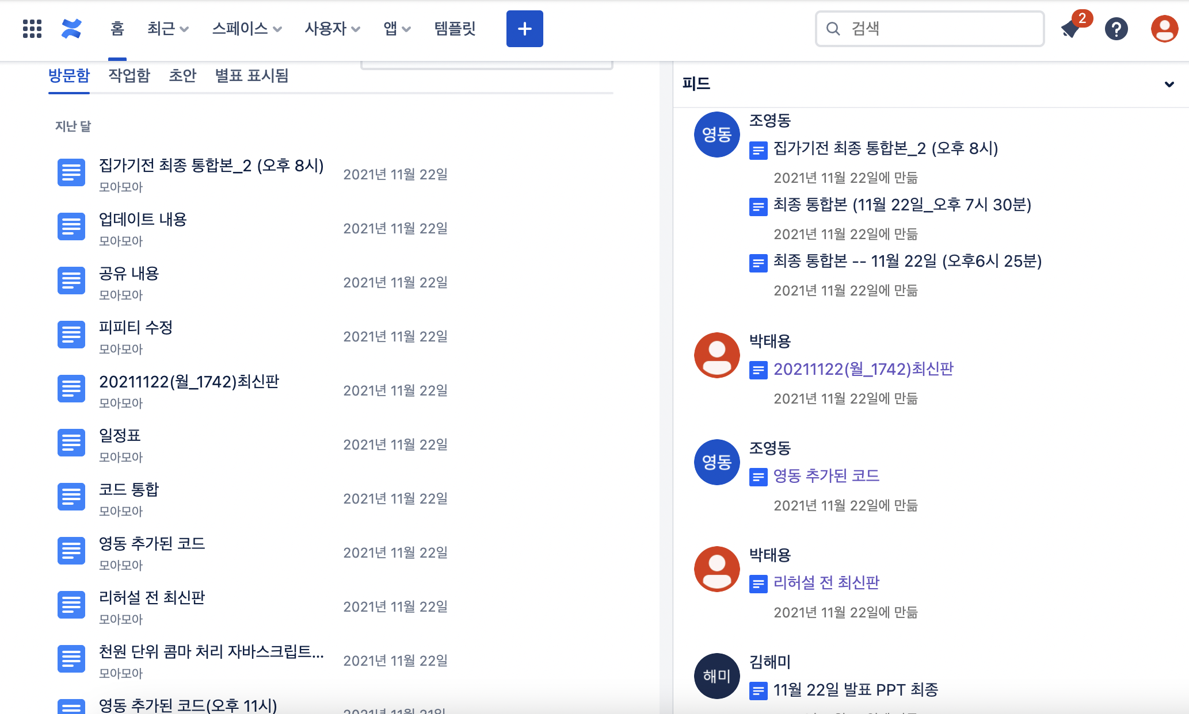
Task: Open the user profile avatar menu
Action: [1164, 29]
